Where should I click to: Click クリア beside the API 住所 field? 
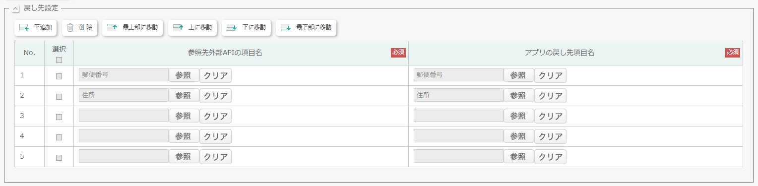[x=215, y=96]
